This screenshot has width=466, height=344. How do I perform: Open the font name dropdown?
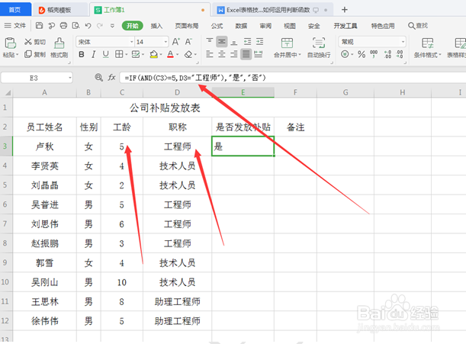pos(132,42)
